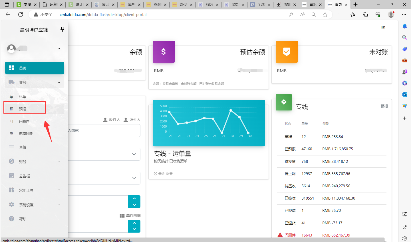411x242 pixels.
Task: Open the 预报 link on the 专线 card
Action: tap(384, 106)
